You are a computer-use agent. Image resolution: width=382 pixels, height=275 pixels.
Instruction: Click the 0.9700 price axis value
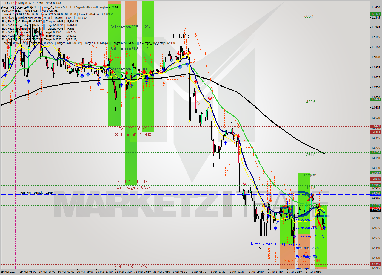pyautogui.click(x=375, y=218)
